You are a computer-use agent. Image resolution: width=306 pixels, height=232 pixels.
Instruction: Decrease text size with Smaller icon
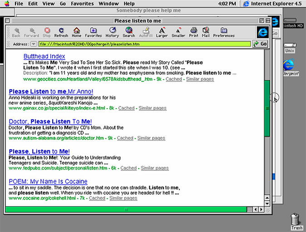click(178, 32)
